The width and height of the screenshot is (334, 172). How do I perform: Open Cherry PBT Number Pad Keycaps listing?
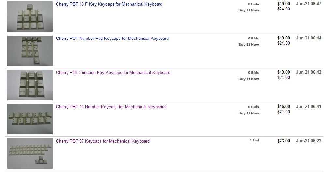pyautogui.click(x=112, y=39)
